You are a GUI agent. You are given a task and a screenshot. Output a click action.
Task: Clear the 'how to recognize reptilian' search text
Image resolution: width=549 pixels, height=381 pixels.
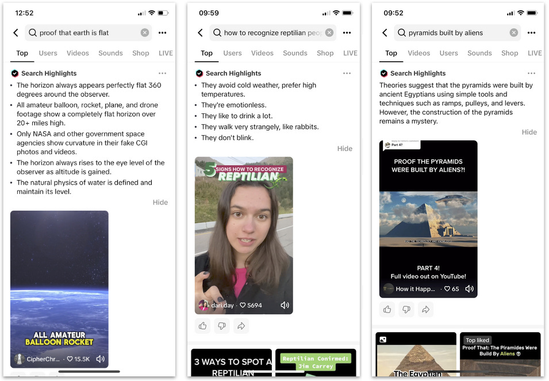(x=329, y=33)
